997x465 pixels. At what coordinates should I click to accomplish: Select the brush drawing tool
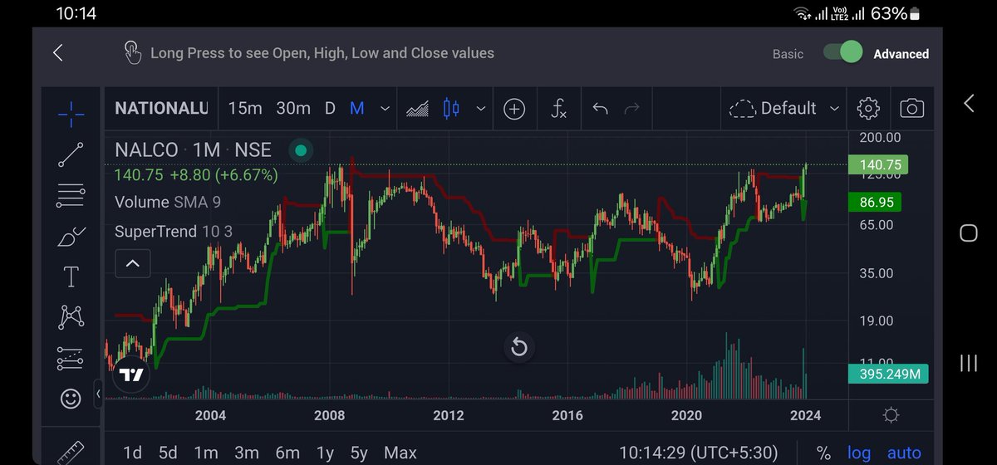[71, 237]
